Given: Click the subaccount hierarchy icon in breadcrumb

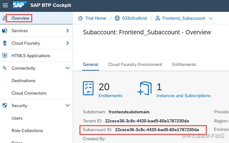Looking at the screenshot, I should click(158, 18).
